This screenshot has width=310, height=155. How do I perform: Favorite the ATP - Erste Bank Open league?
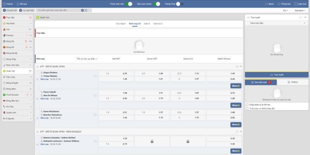pyautogui.click(x=38, y=66)
